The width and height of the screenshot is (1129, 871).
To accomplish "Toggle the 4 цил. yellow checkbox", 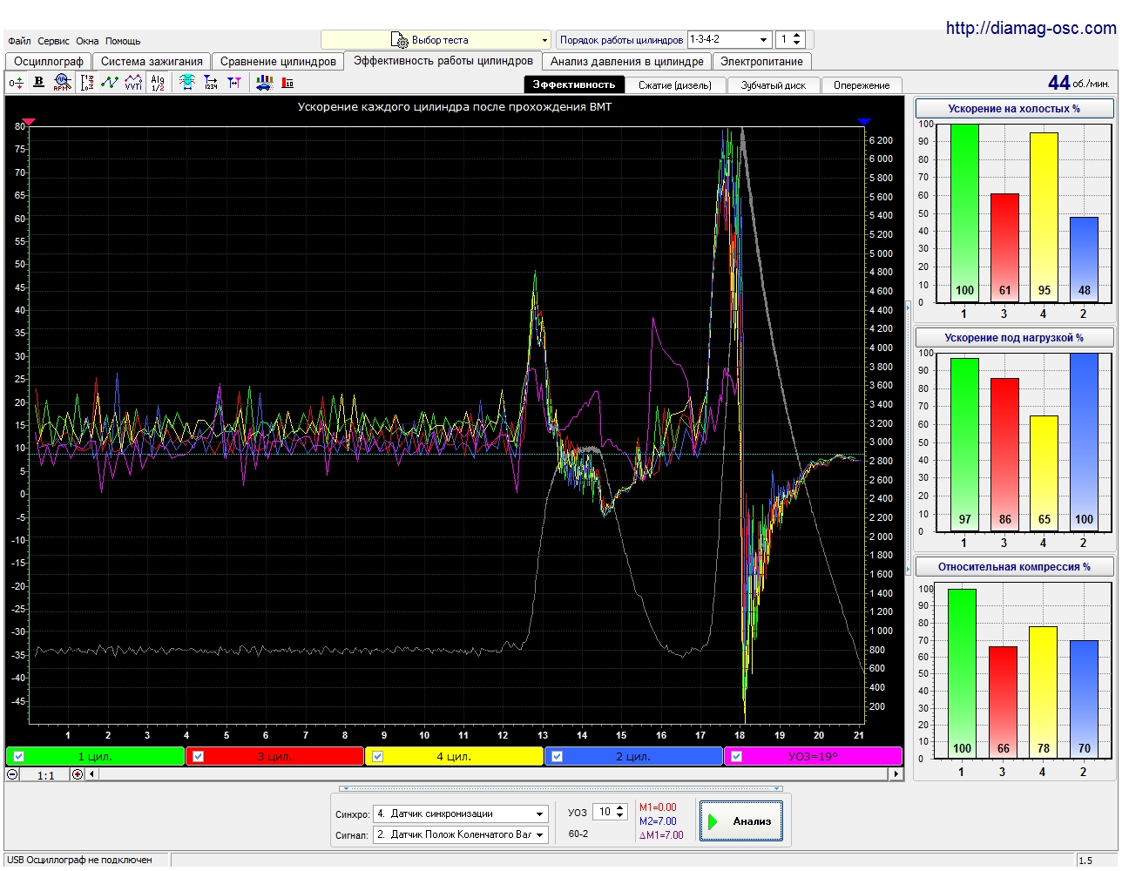I will [x=377, y=757].
